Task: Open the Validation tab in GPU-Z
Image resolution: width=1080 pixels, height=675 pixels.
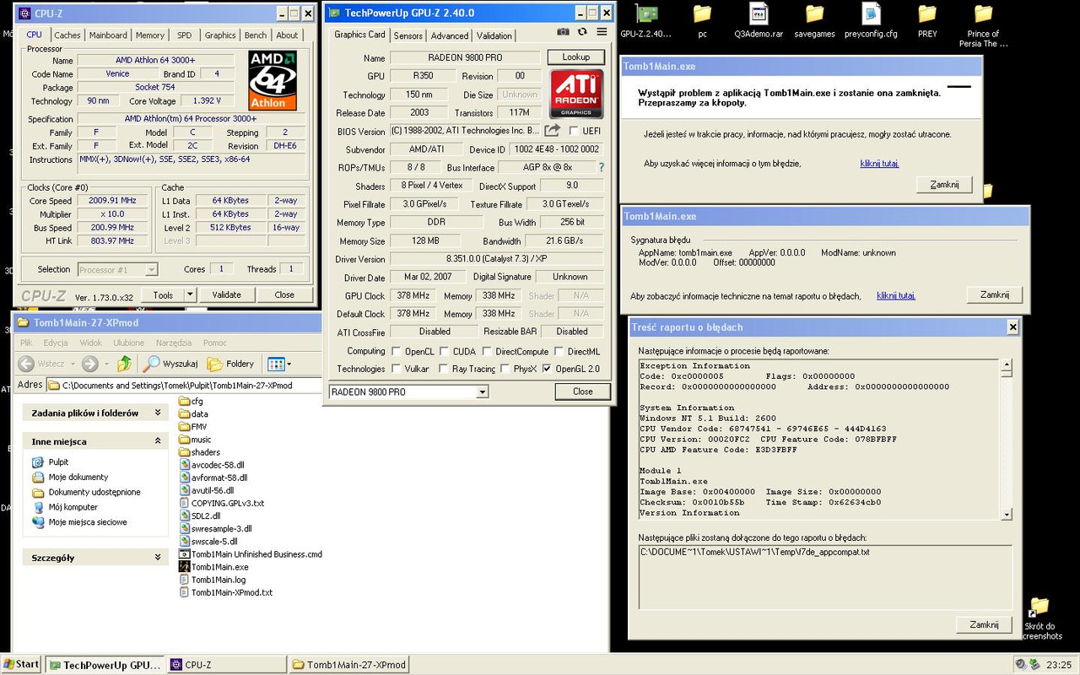Action: pyautogui.click(x=494, y=35)
